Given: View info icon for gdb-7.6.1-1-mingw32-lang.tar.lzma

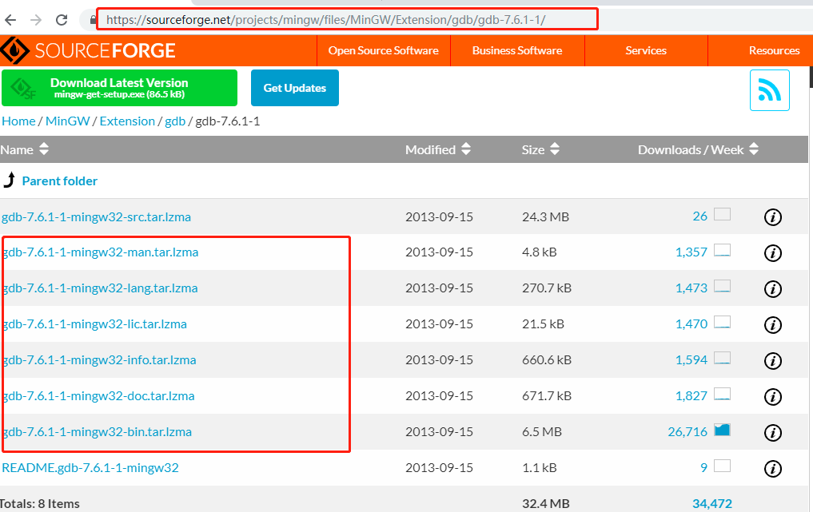Looking at the screenshot, I should tap(772, 288).
